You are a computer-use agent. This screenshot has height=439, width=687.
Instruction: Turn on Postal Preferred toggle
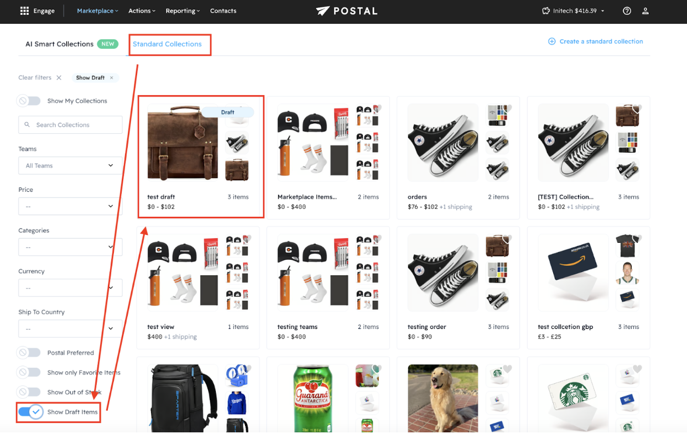point(29,353)
